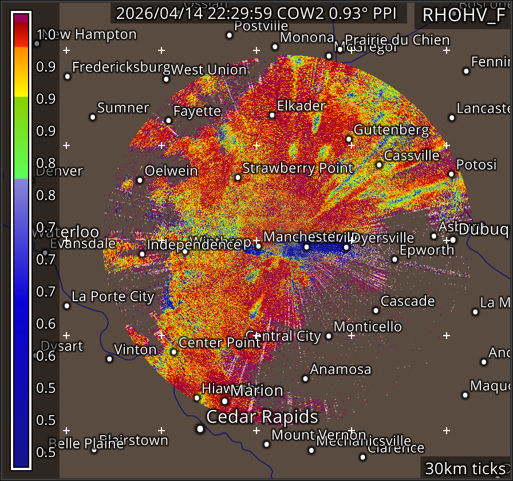Select the Oelwein city marker
This screenshot has height=481, width=513.
(x=140, y=180)
